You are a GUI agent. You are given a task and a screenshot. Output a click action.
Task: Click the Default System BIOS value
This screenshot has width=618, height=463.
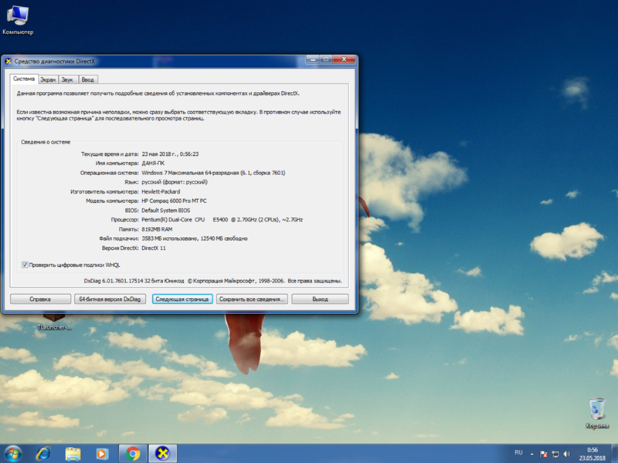click(166, 210)
